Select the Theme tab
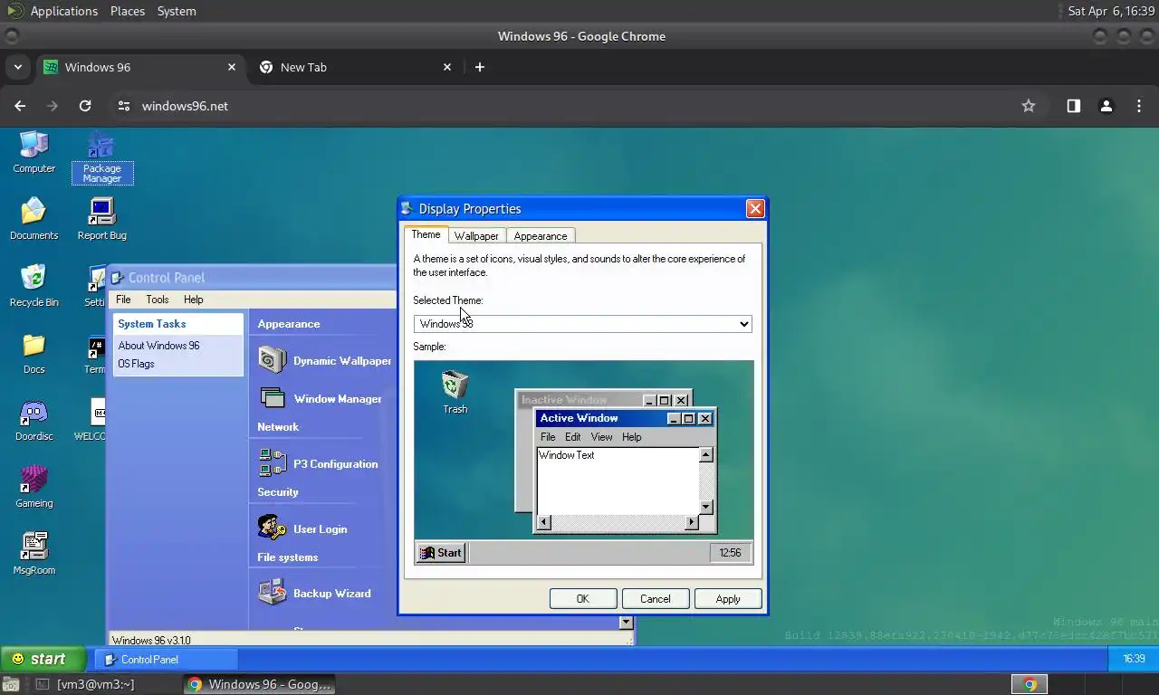The width and height of the screenshot is (1159, 695). click(426, 234)
